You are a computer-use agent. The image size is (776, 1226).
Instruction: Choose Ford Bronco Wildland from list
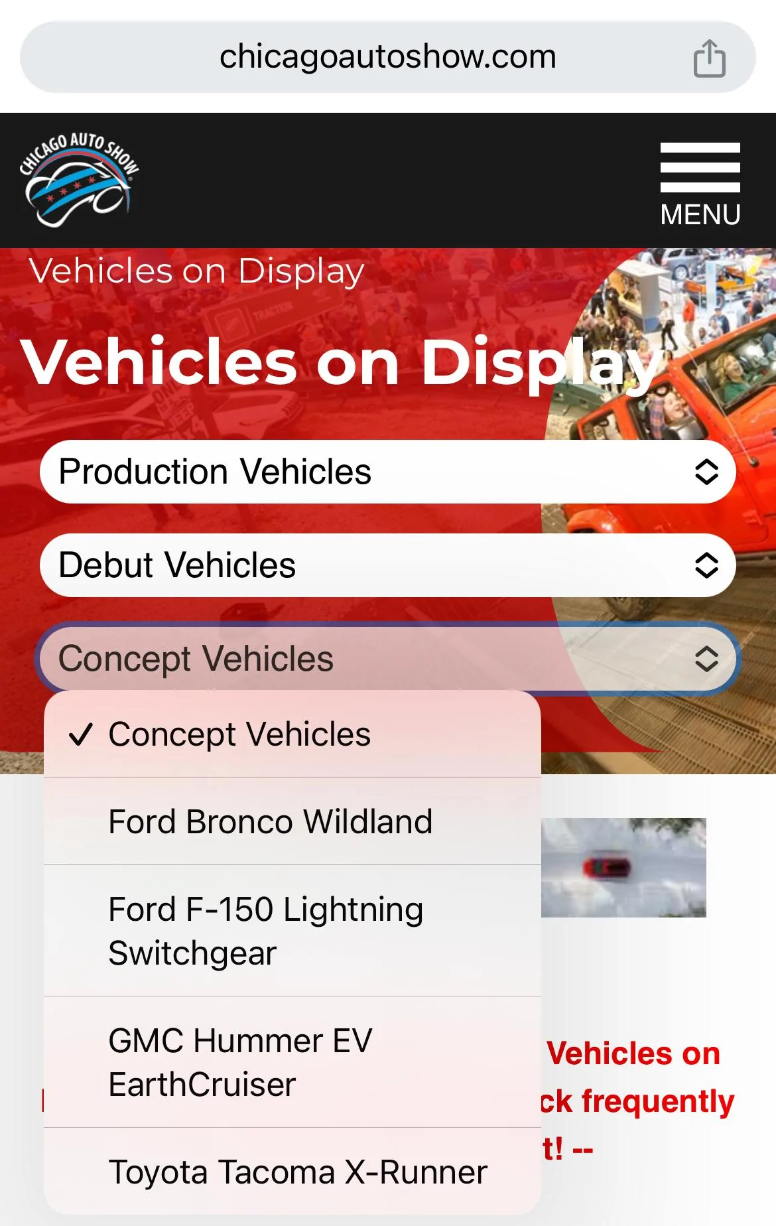tap(292, 821)
